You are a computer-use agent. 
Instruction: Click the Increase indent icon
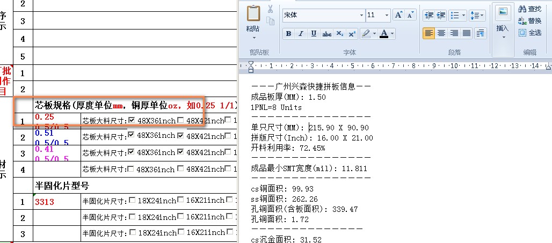(441, 15)
